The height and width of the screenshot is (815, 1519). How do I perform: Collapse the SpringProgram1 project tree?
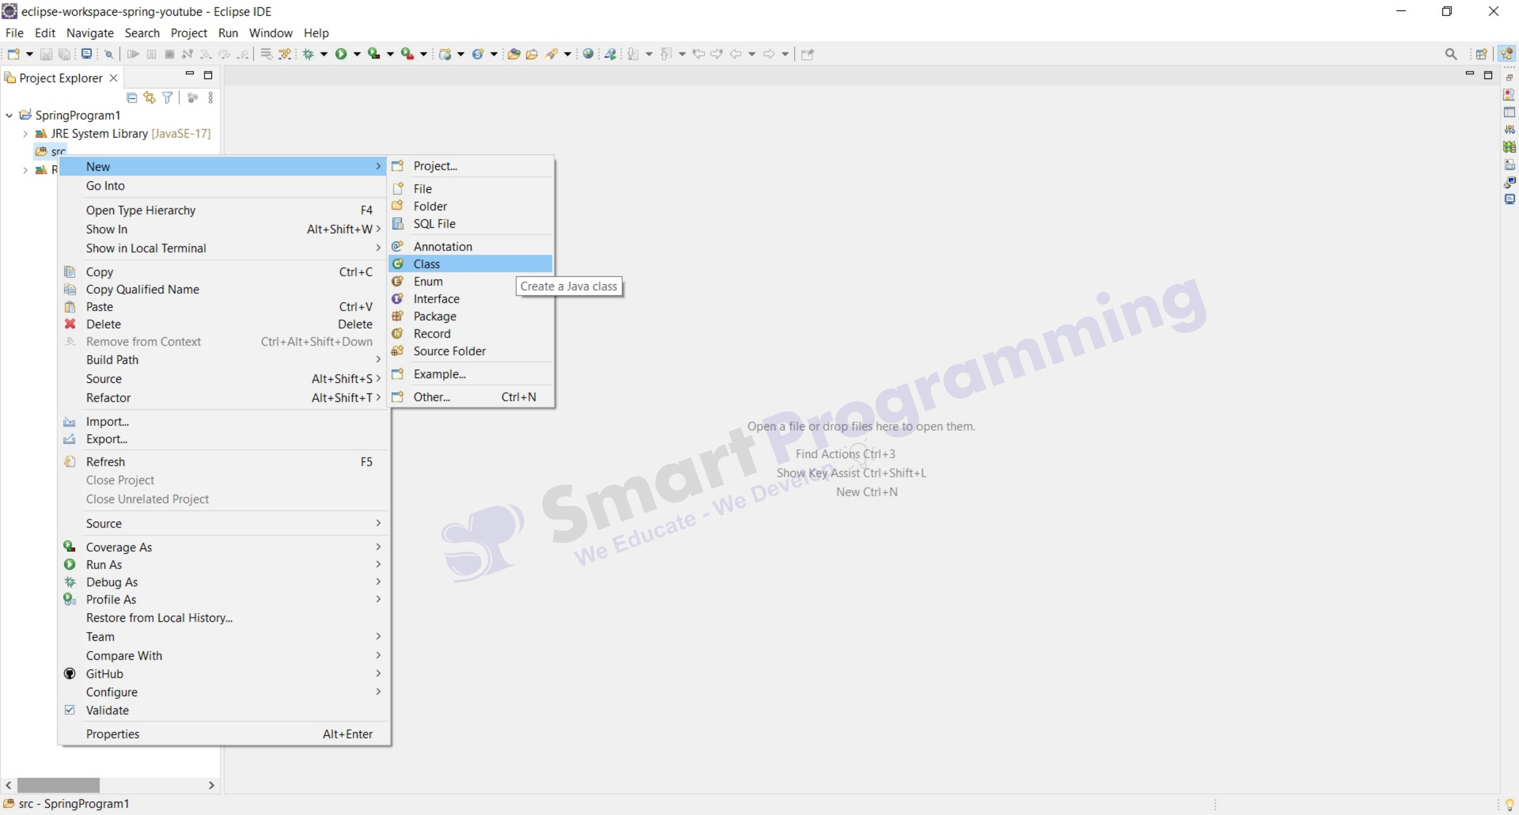click(9, 115)
